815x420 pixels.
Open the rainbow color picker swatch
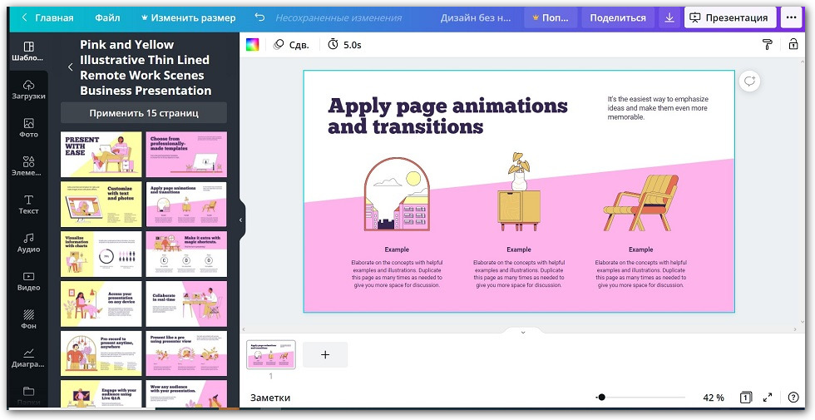point(253,45)
